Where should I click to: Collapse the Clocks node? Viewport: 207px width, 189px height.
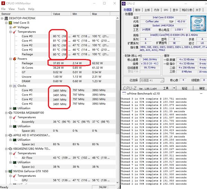point(10,86)
